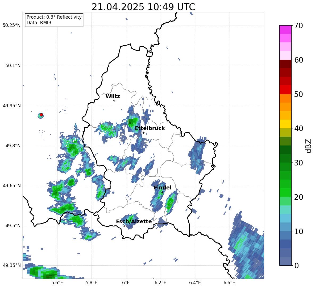Click the colorbar 40 tick label
This screenshot has height=288, width=315.
pyautogui.click(x=299, y=128)
